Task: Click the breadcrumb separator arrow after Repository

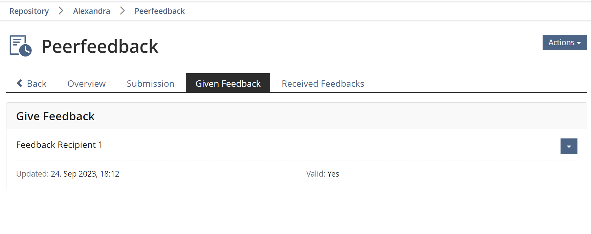Action: tap(61, 11)
